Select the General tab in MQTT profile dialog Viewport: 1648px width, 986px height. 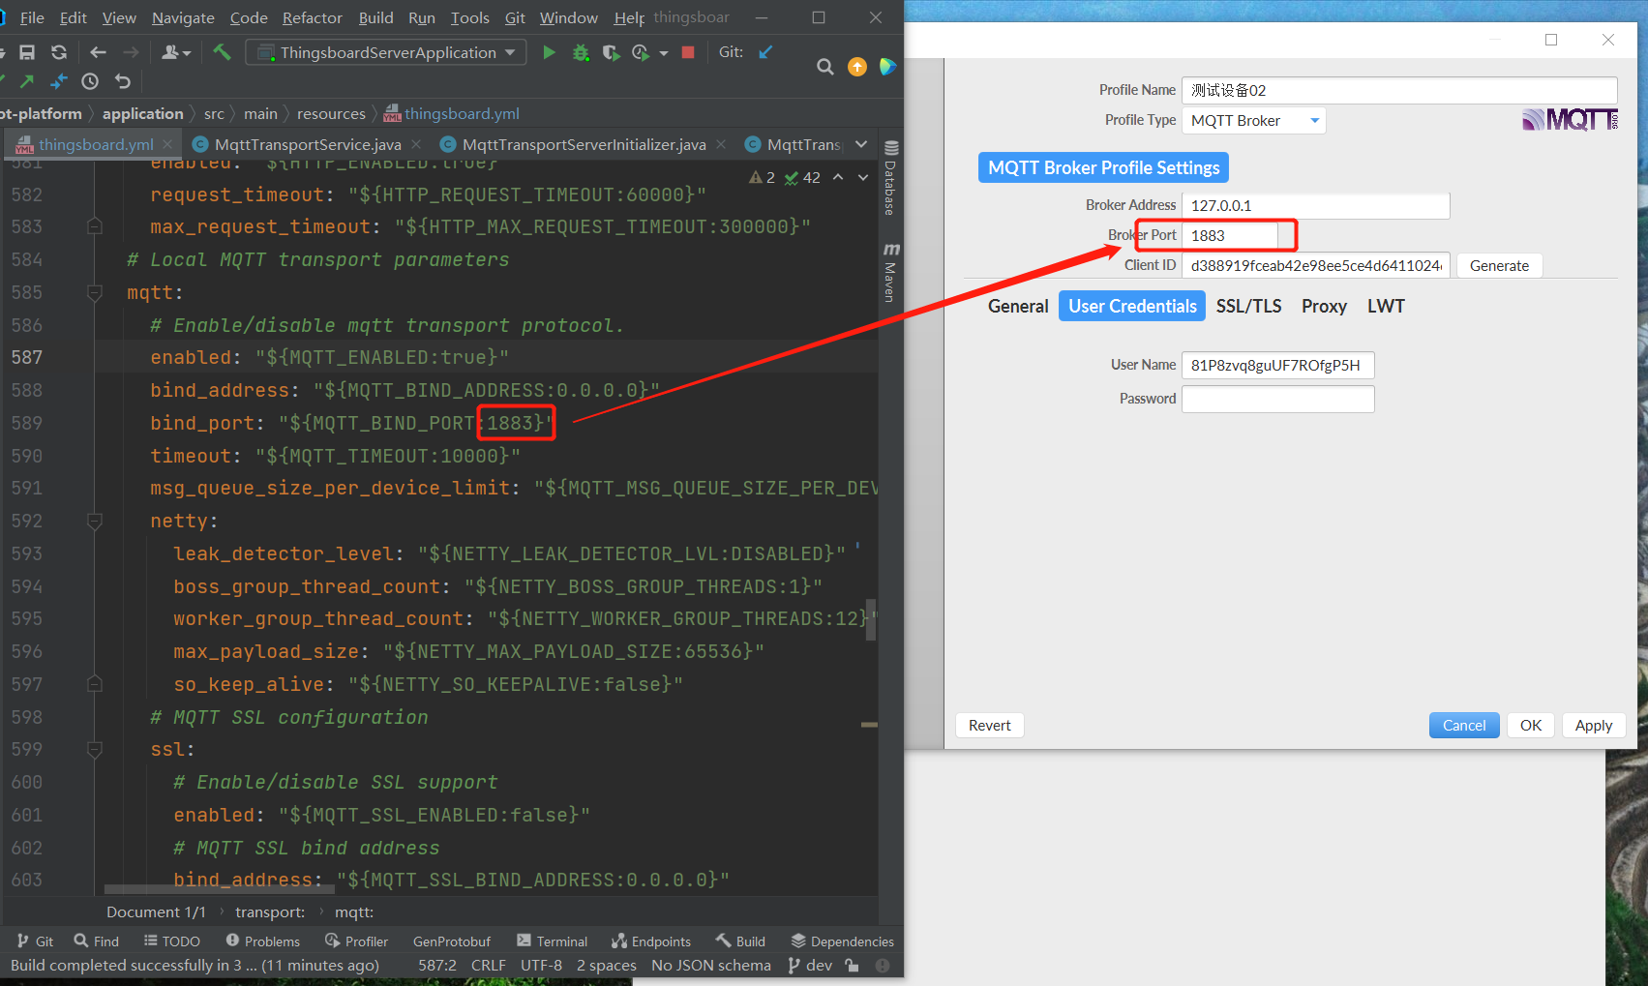point(1018,306)
